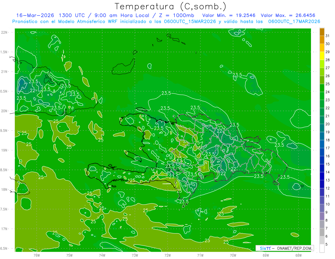Click the Valor Min. = 19.2546 readout
The height and width of the screenshot is (259, 335).
pyautogui.click(x=229, y=15)
